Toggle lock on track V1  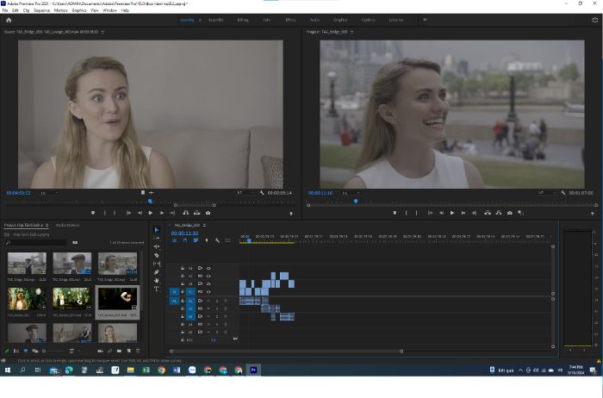[x=183, y=292]
